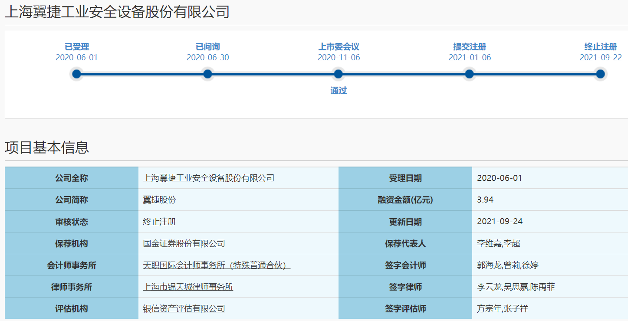Click the 项目基本信息 section heading
The image size is (628, 321).
coord(47,147)
